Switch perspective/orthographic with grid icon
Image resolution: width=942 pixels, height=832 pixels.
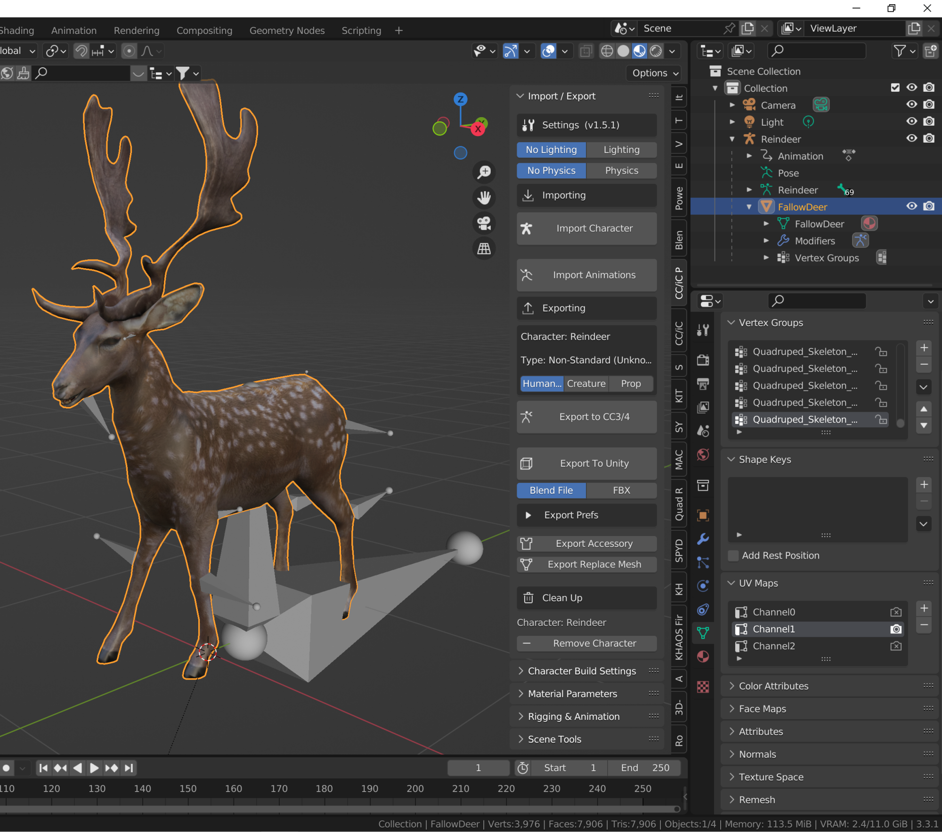click(484, 248)
